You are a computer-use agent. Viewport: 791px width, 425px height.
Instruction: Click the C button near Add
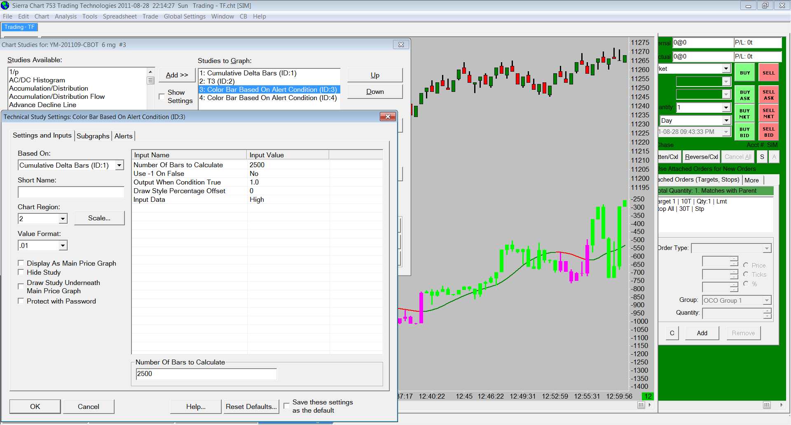point(672,333)
